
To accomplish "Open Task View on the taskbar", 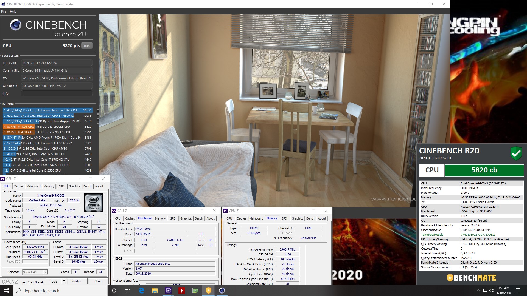I will coord(127,291).
